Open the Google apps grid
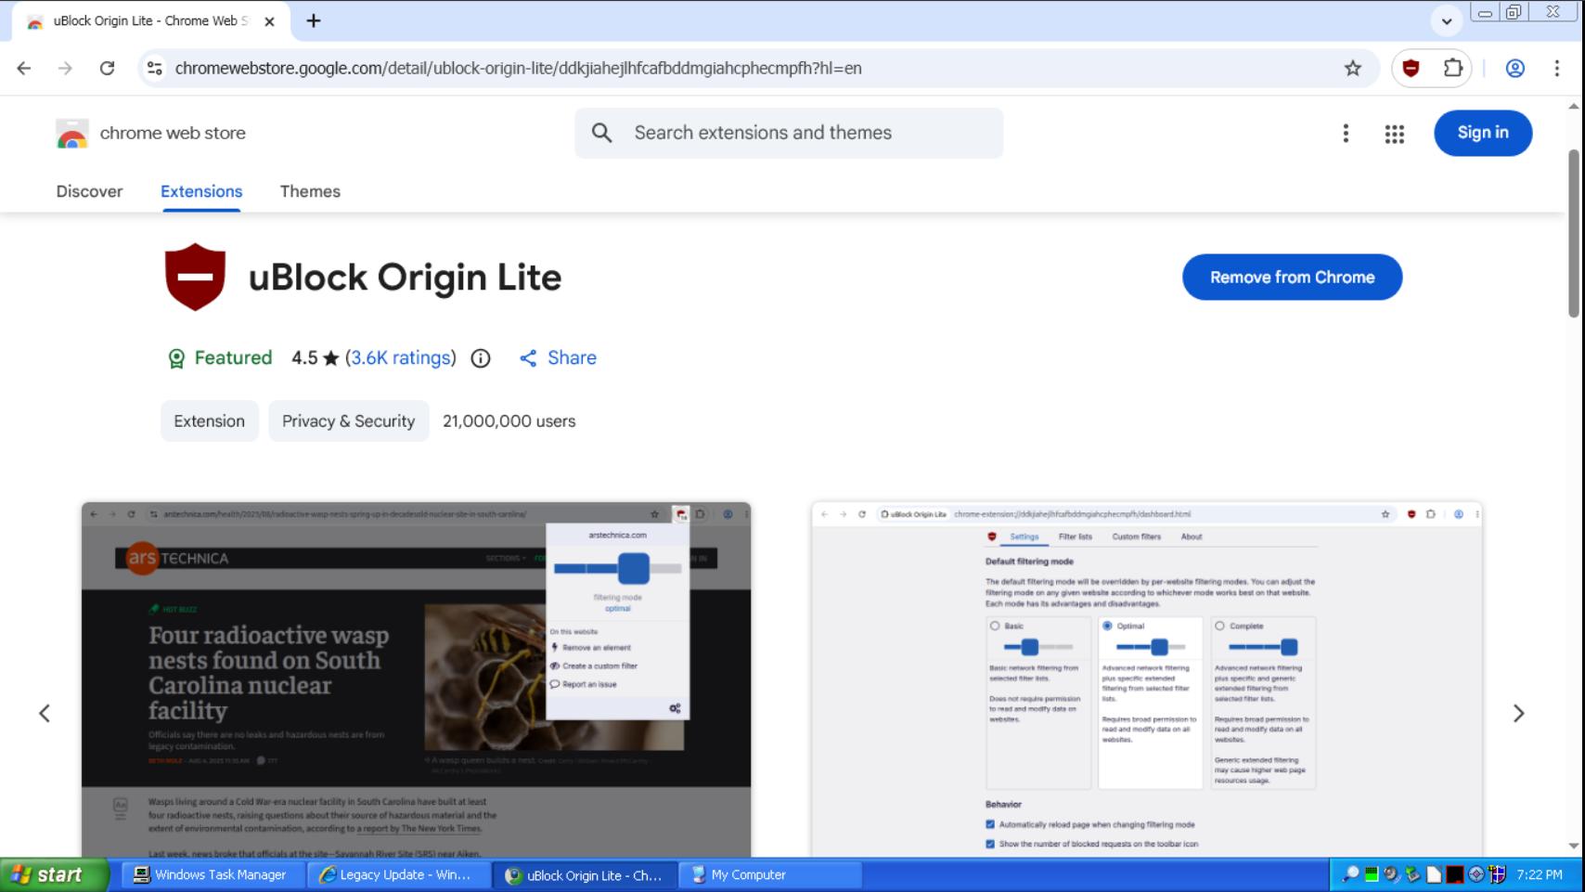The height and width of the screenshot is (892, 1585). [1394, 134]
